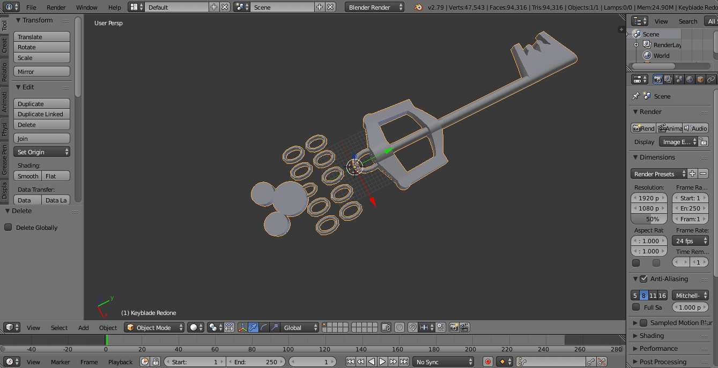
Task: Toggle the display lock interface button
Action: [x=704, y=141]
